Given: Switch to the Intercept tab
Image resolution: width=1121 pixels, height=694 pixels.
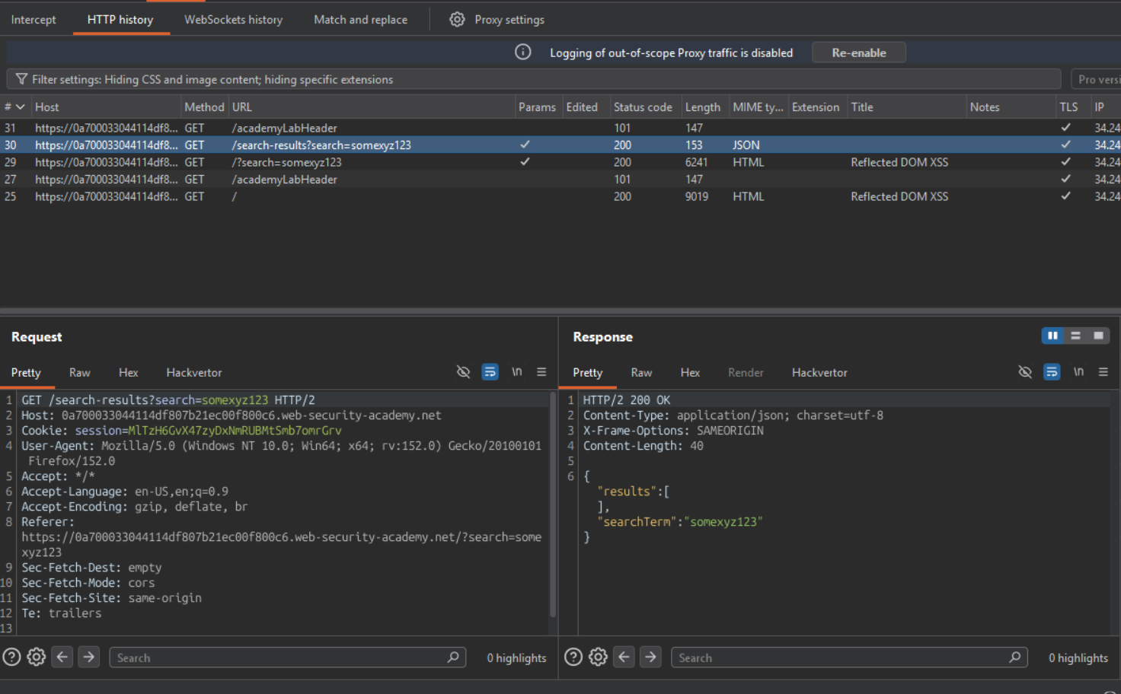Looking at the screenshot, I should 34,20.
